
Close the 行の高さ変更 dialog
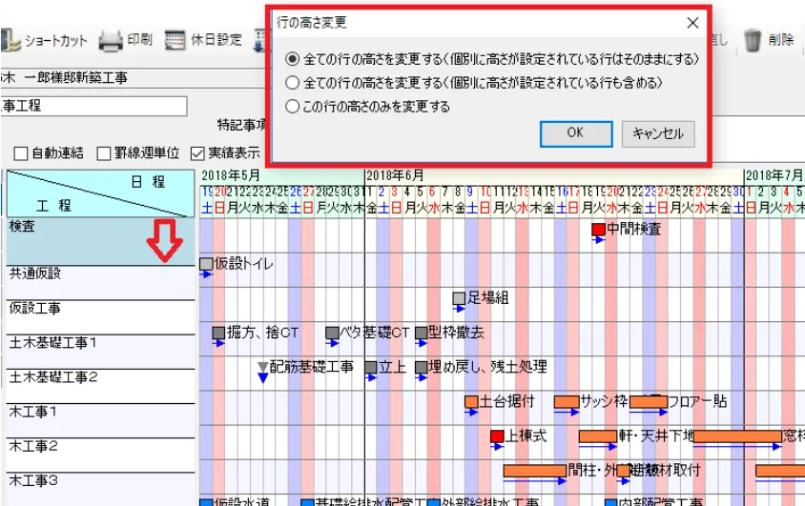[692, 23]
